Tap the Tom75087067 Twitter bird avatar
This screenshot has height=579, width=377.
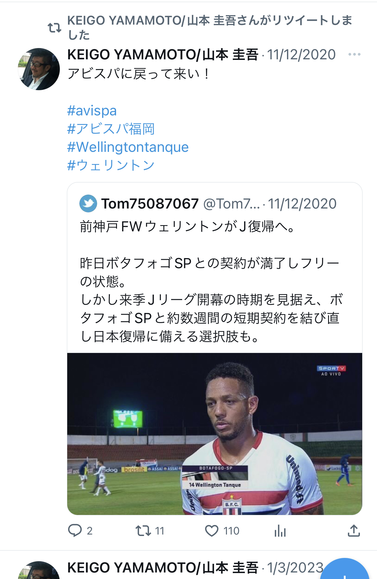point(88,203)
